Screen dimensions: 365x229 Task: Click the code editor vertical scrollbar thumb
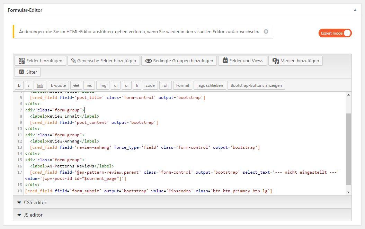tap(348, 149)
